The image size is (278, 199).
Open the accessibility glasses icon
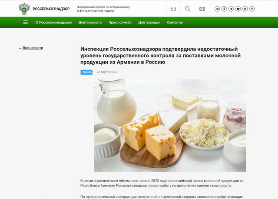(x=173, y=9)
